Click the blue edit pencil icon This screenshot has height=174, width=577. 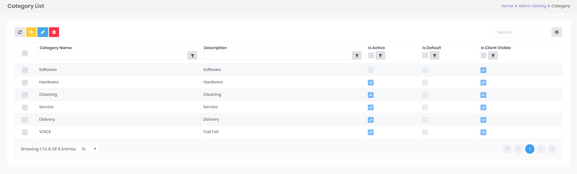click(43, 32)
